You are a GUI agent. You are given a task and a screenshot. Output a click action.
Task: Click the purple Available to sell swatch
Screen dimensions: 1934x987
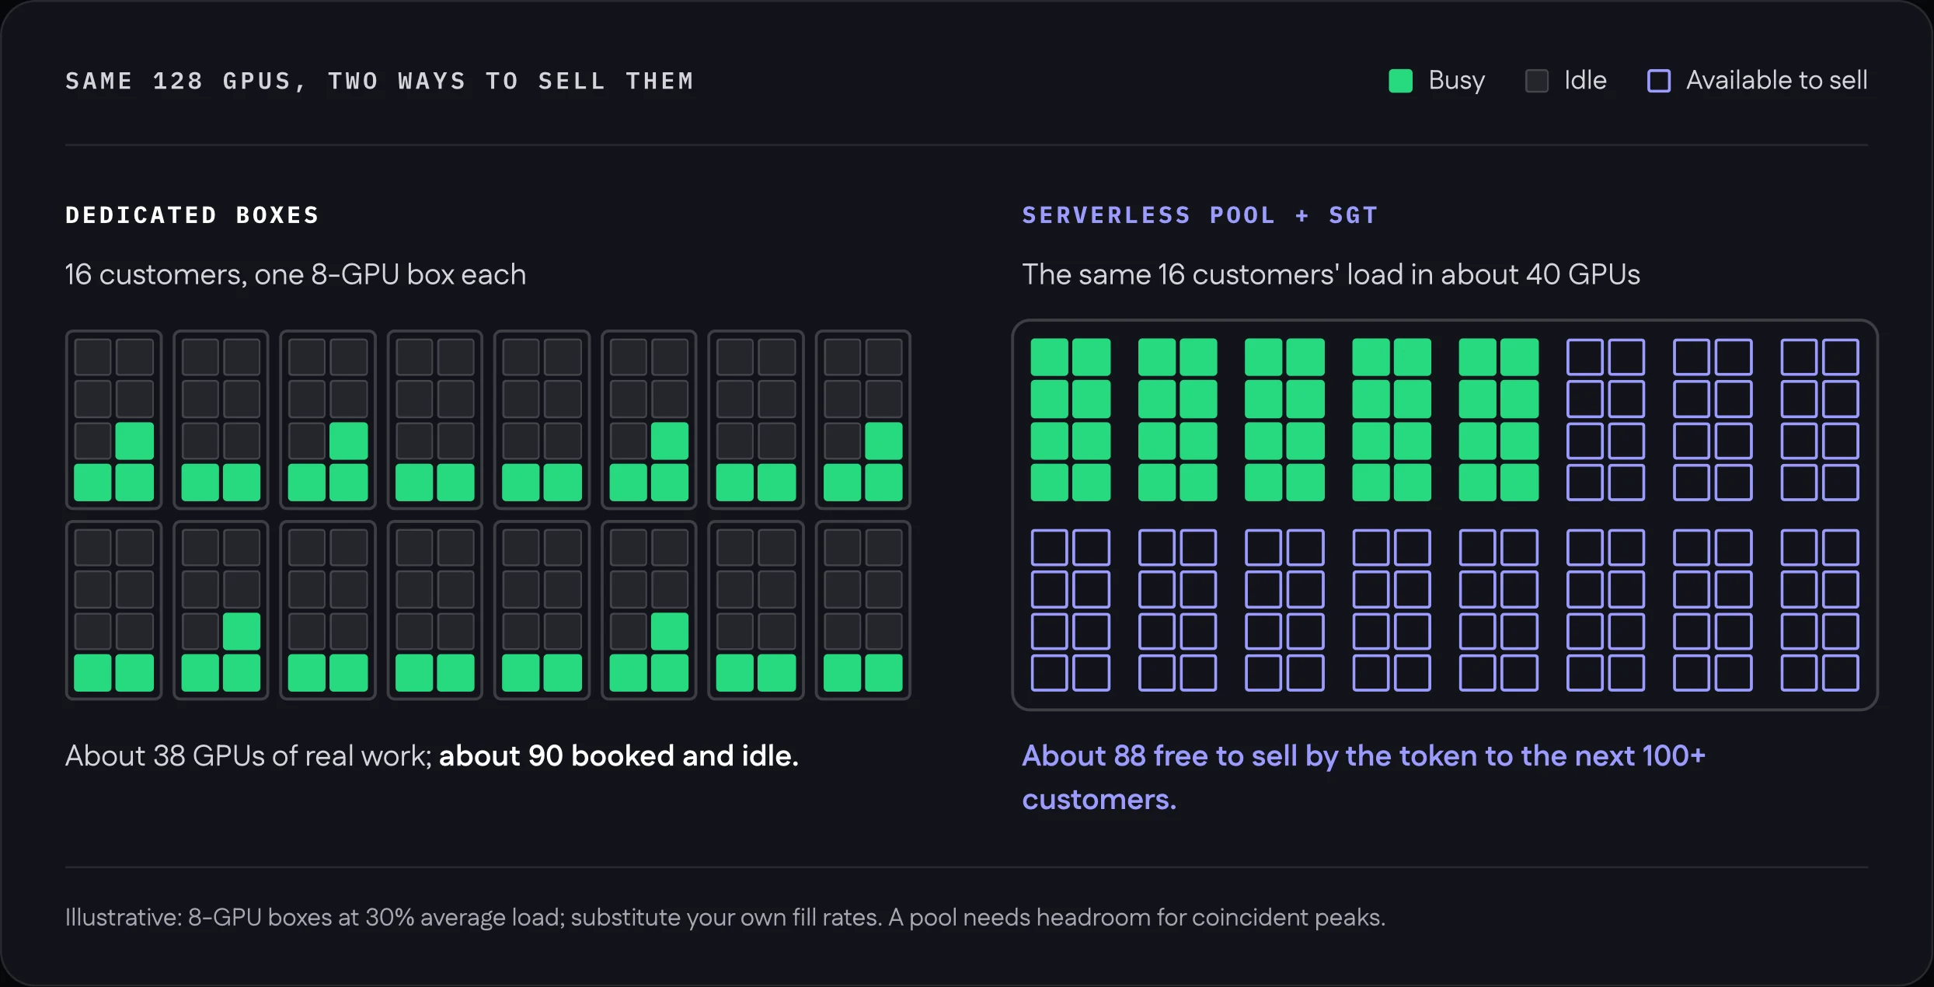1659,81
